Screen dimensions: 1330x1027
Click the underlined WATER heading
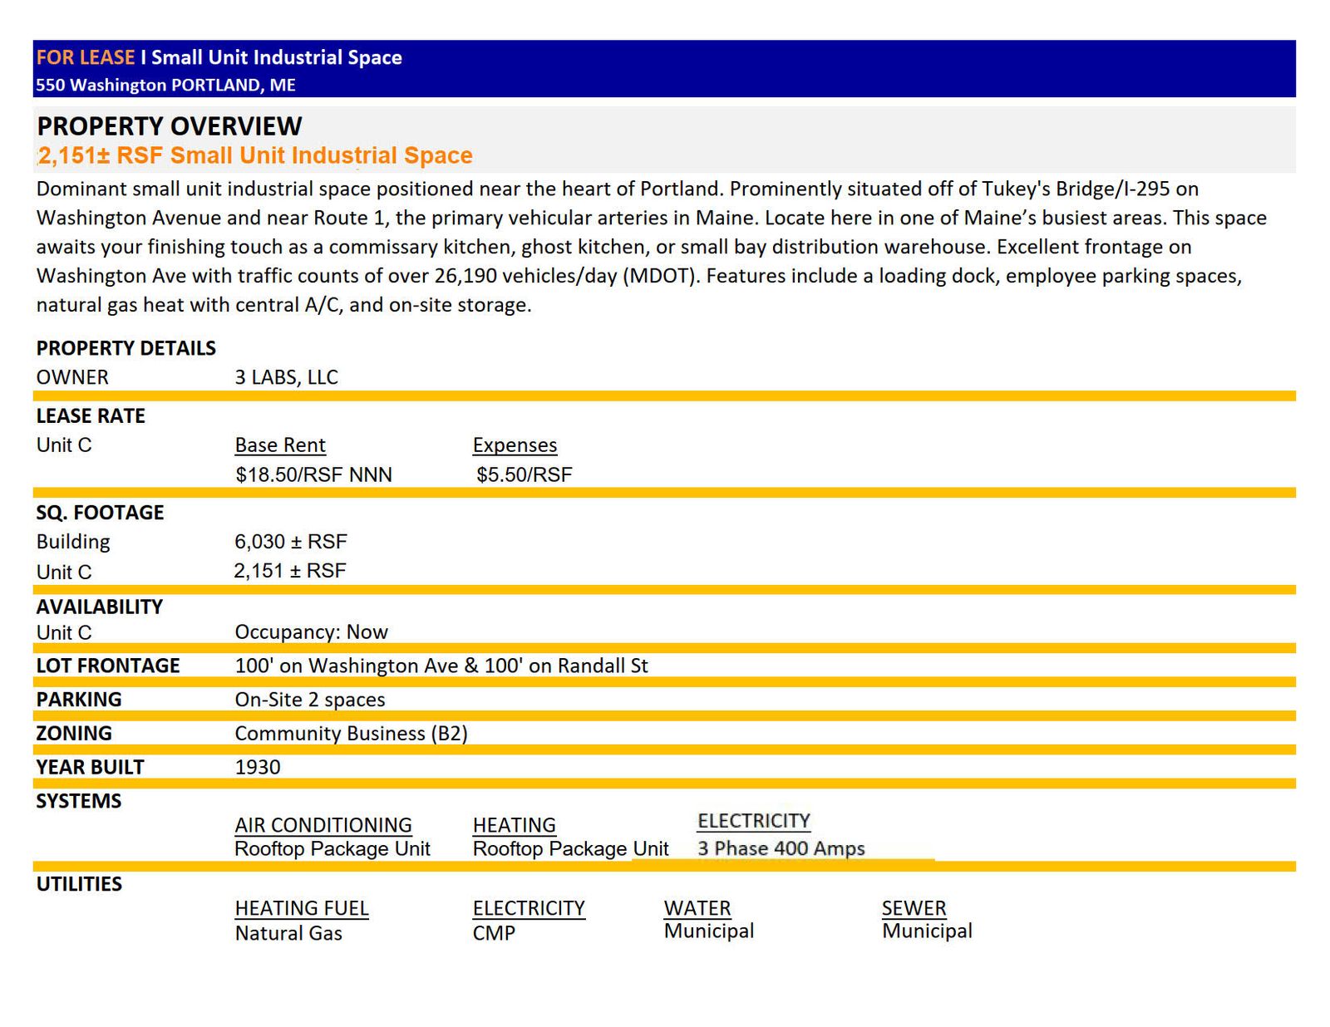pos(697,908)
